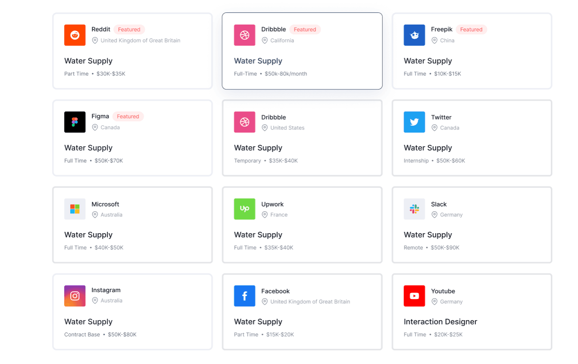
Task: Click the Featured badge beside Freepik
Action: point(472,30)
